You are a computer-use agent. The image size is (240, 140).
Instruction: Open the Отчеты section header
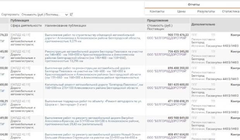194,5
